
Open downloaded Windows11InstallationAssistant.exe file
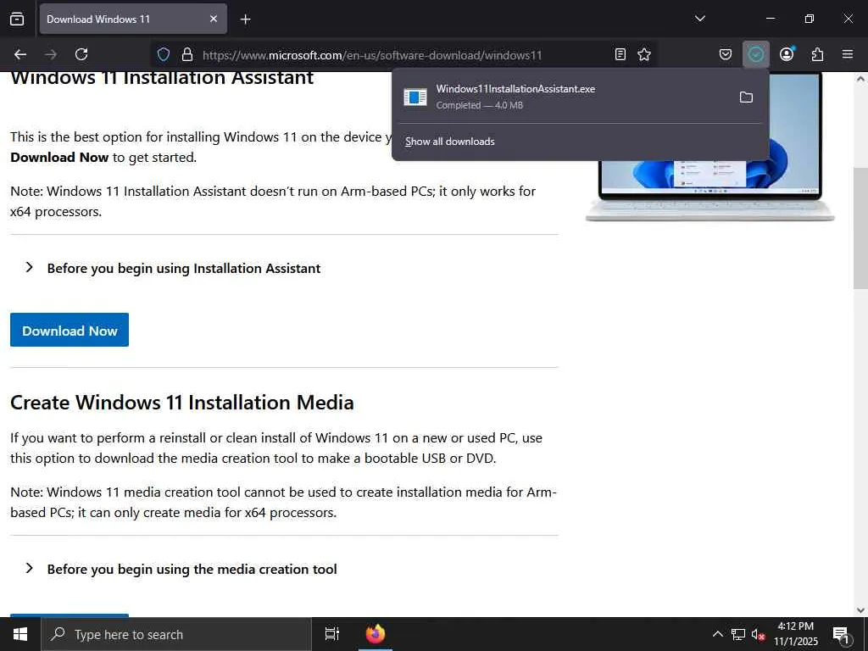[x=563, y=97]
